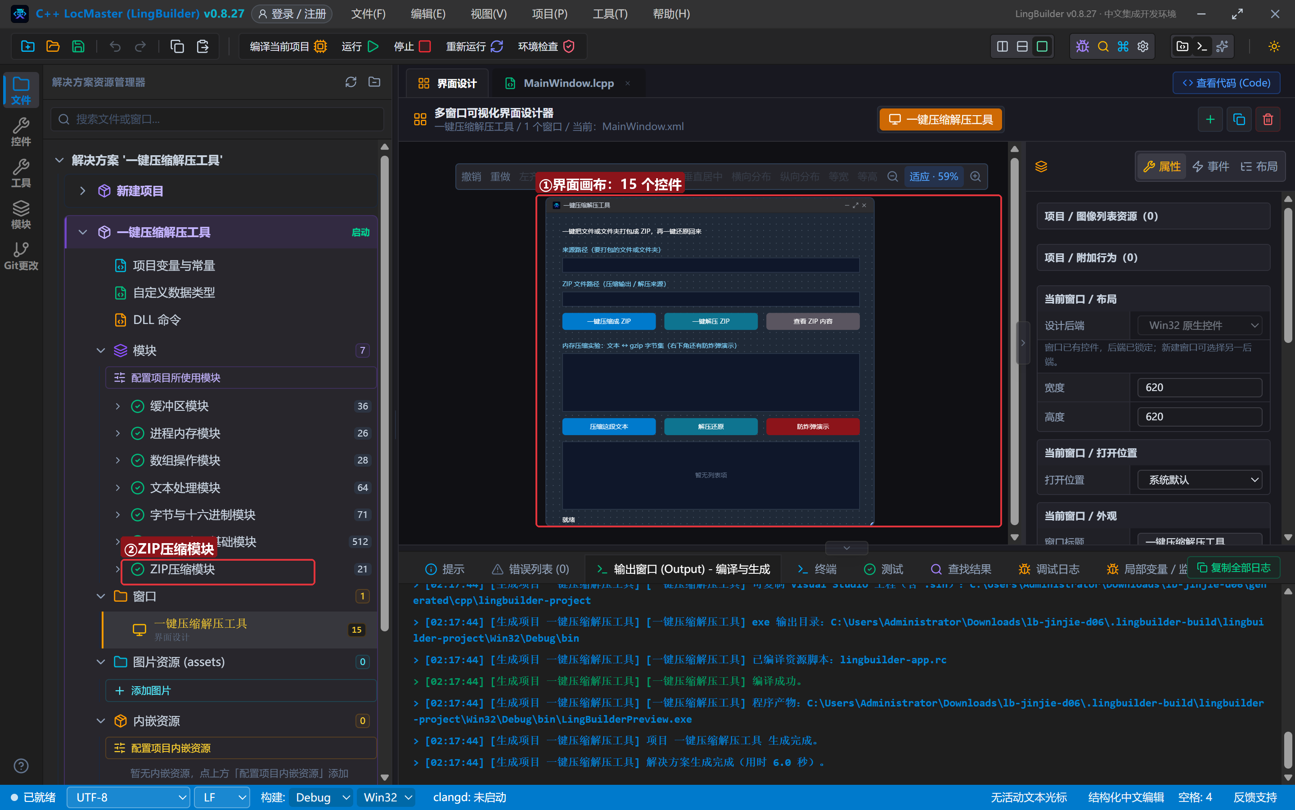
Task: Click the 宽度 620 input field
Action: pos(1200,388)
